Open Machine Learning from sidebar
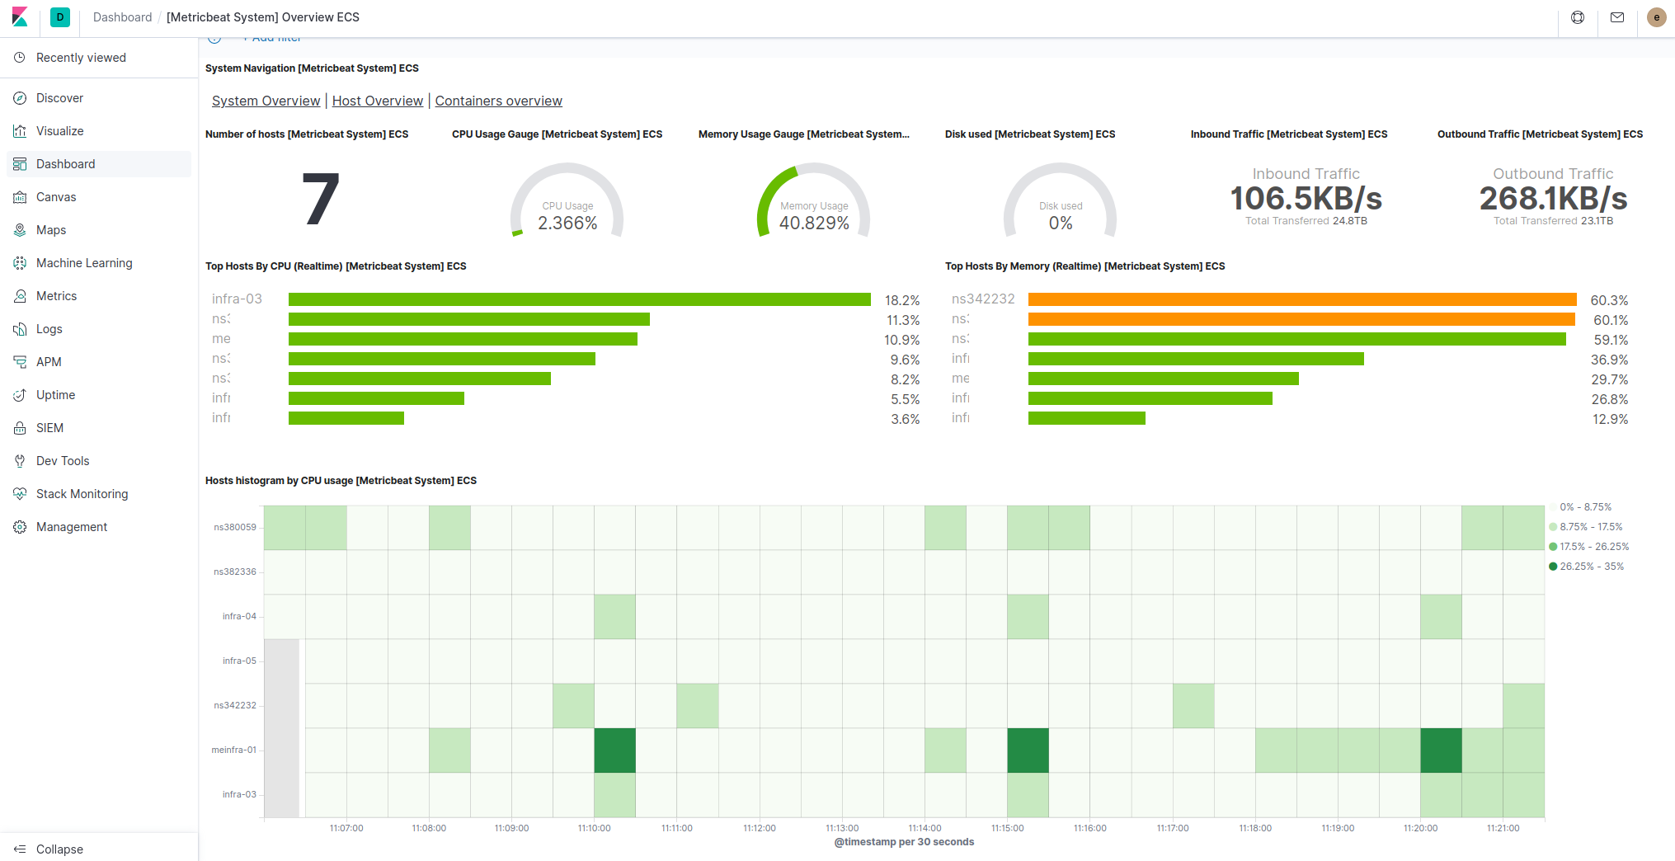The image size is (1675, 861). pos(84,263)
